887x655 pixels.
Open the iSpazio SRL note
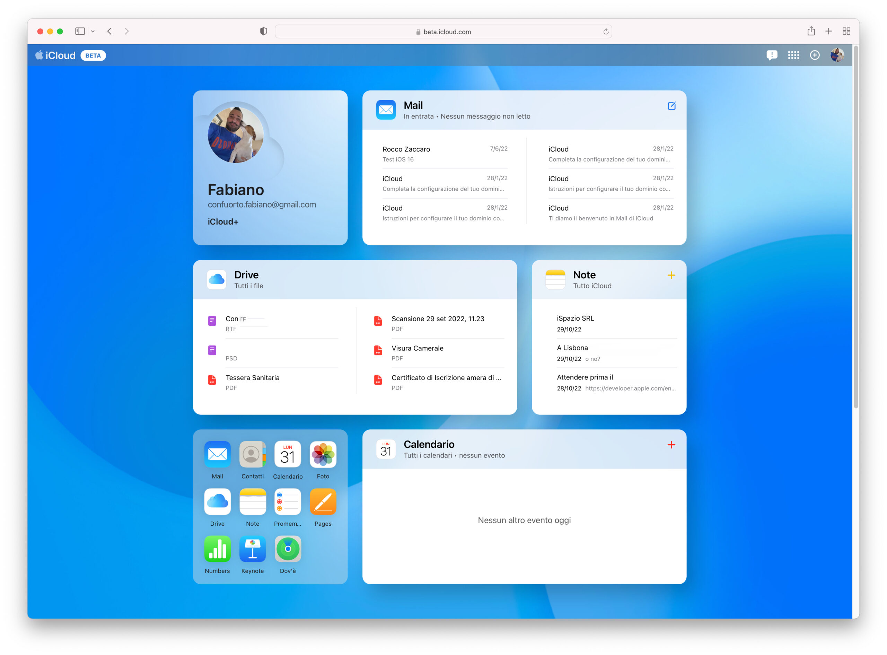(x=617, y=324)
